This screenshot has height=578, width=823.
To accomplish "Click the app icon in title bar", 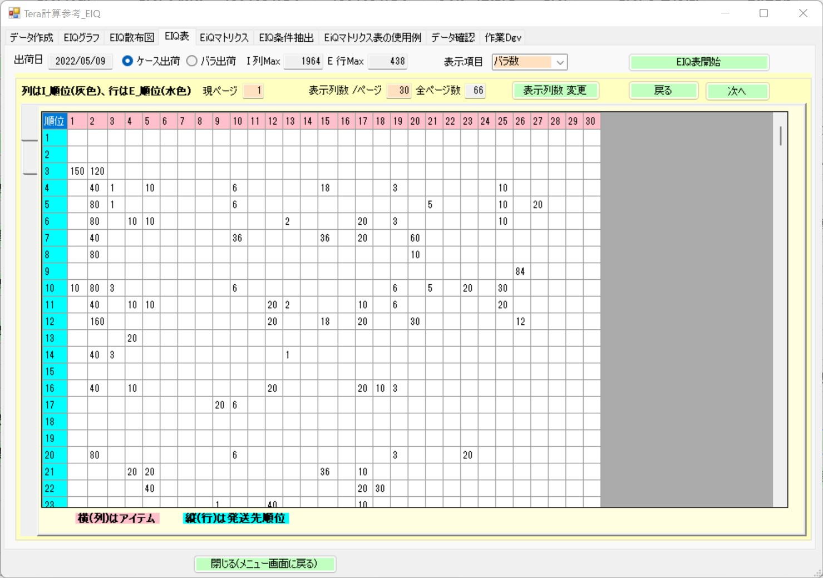I will point(14,13).
